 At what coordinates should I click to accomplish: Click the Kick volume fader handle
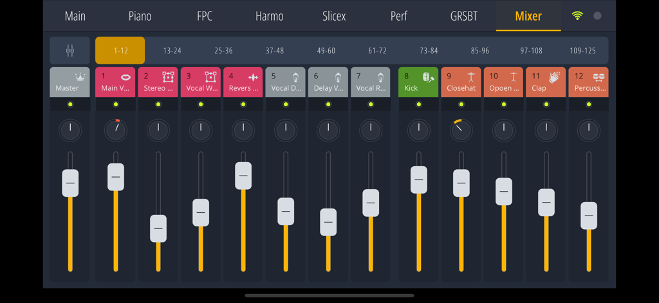pyautogui.click(x=418, y=179)
